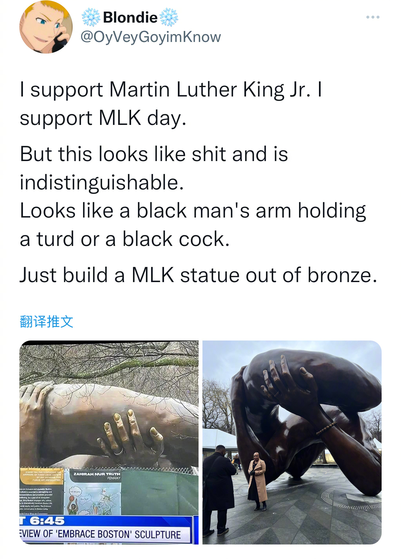Tap the 翻译推文 translate tweet link
401x559 pixels.
click(46, 321)
